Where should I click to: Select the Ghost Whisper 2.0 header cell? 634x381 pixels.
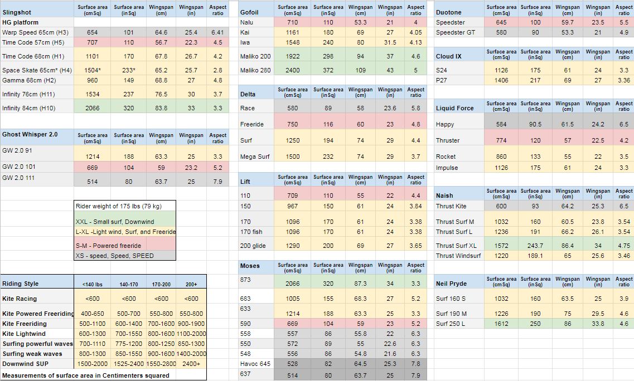[37, 137]
